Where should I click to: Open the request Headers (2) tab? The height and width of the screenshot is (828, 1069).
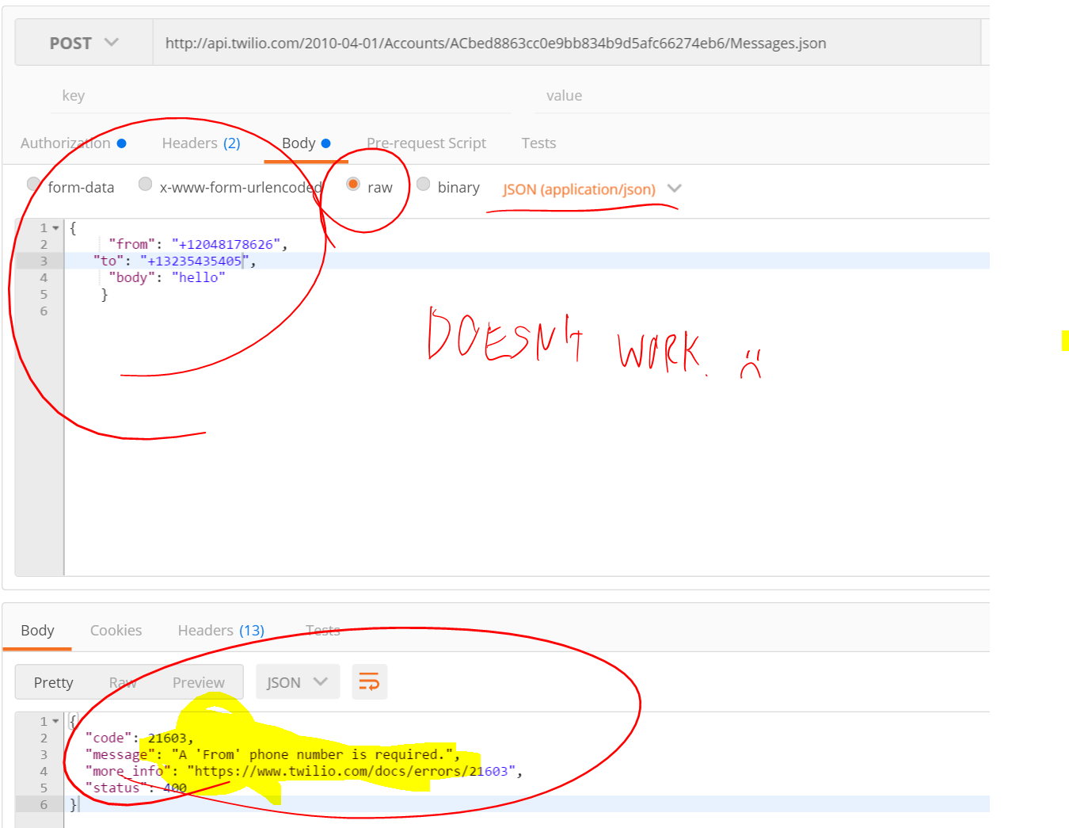point(201,143)
